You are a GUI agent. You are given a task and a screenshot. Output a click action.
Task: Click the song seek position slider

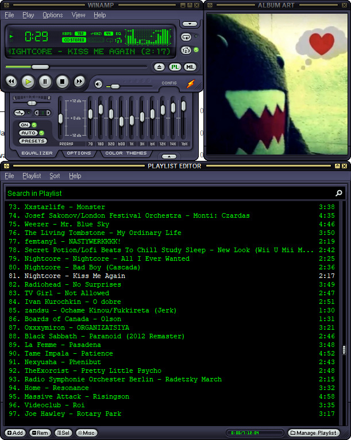point(76,67)
